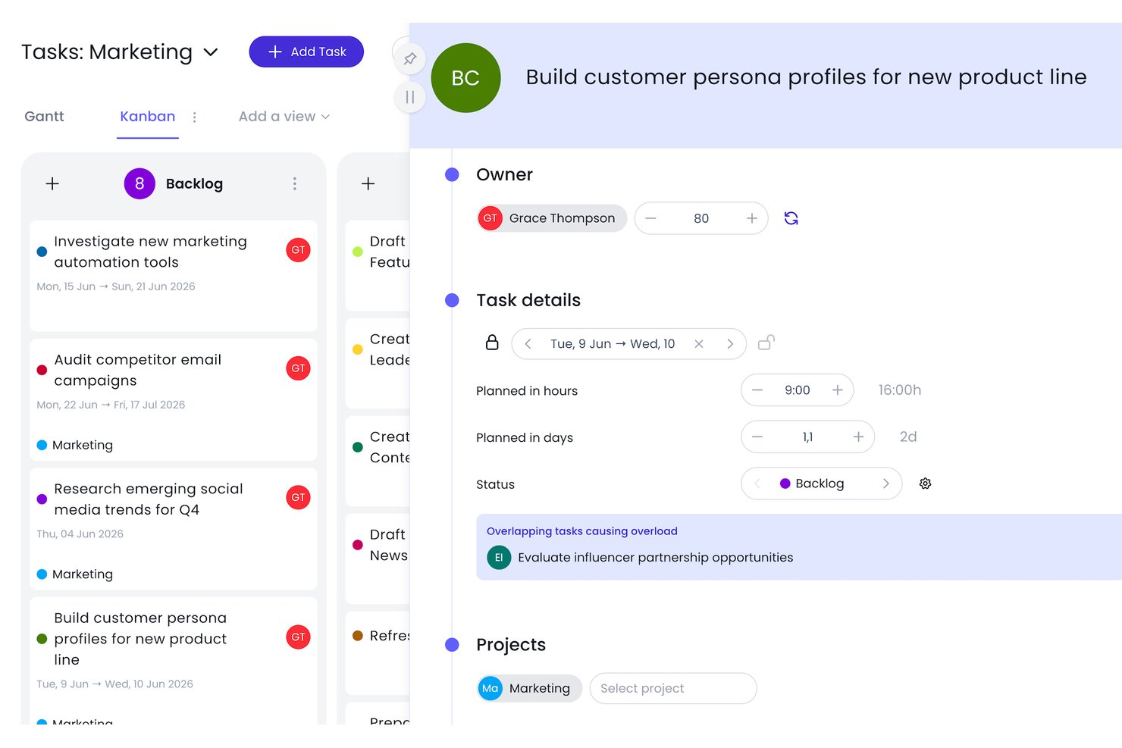This screenshot has width=1122, height=748.
Task: Click the green BC task avatar
Action: pyautogui.click(x=465, y=78)
